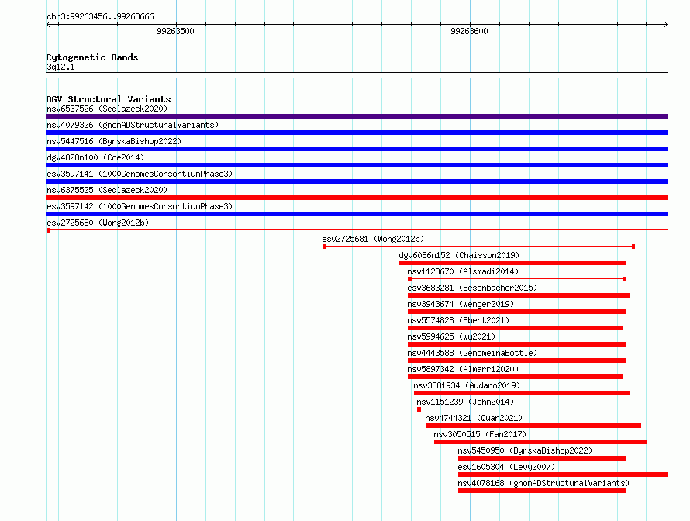Click the nsv1151239 (John2014) start square marker
Image resolution: width=690 pixels, height=521 pixels.
(419, 409)
